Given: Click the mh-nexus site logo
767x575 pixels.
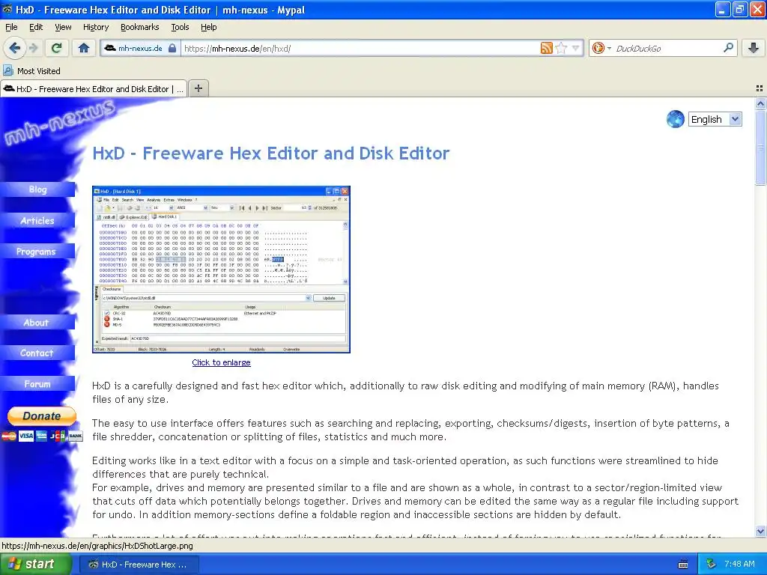Looking at the screenshot, I should 60,122.
